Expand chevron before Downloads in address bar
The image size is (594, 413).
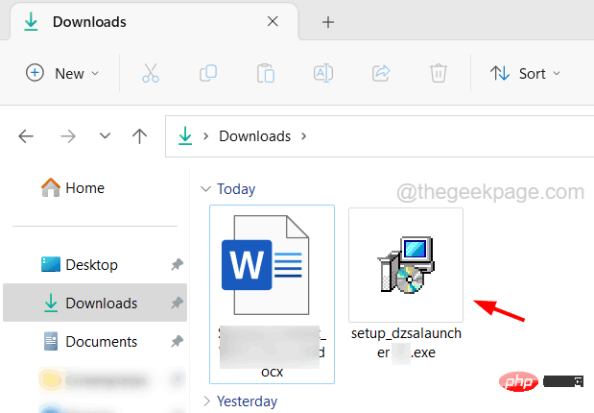point(205,135)
